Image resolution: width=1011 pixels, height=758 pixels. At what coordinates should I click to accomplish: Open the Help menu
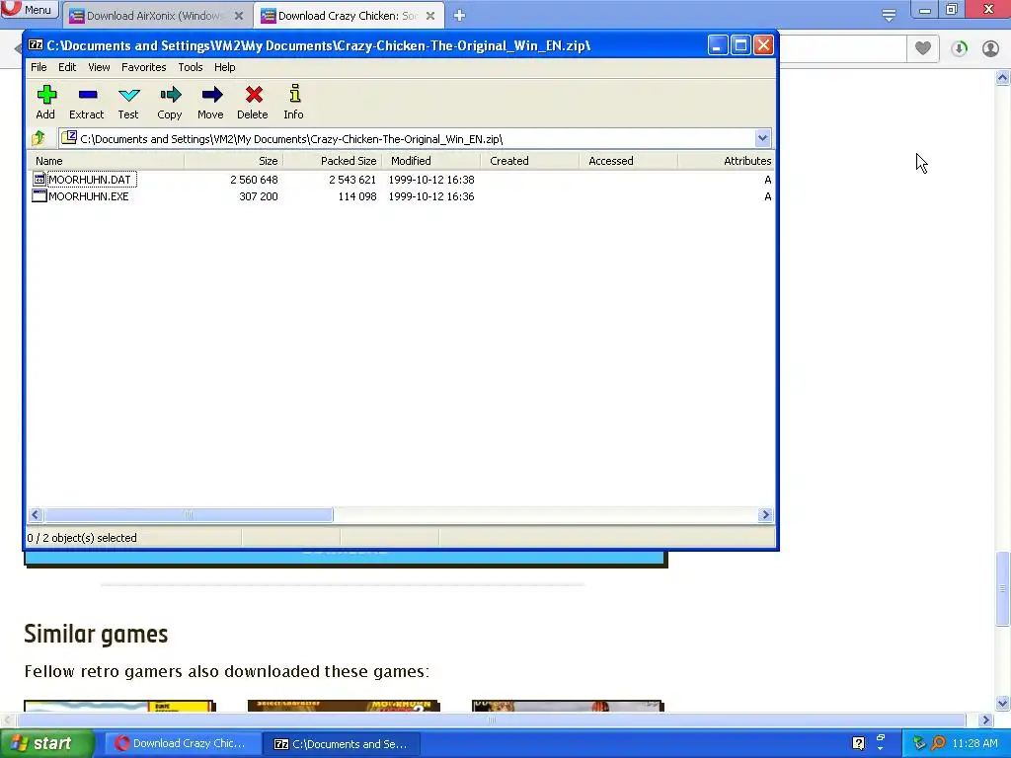[224, 67]
